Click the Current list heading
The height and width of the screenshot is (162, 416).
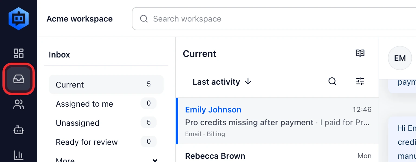coord(200,53)
